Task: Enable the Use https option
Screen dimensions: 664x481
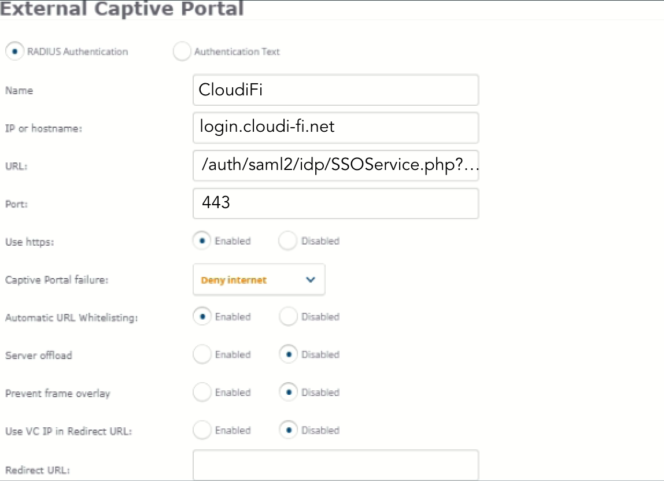Action: pyautogui.click(x=201, y=240)
